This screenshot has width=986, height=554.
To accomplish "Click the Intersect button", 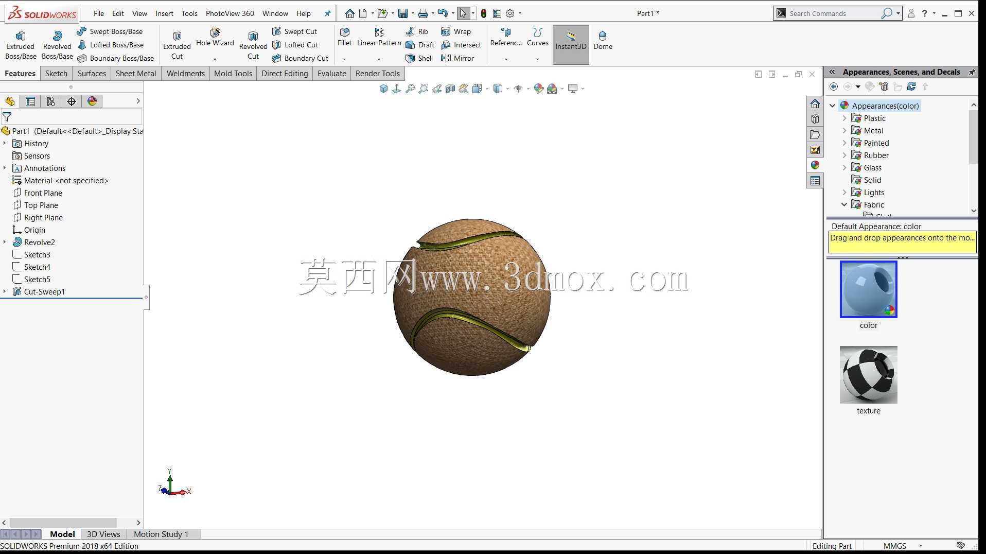I will tap(462, 45).
